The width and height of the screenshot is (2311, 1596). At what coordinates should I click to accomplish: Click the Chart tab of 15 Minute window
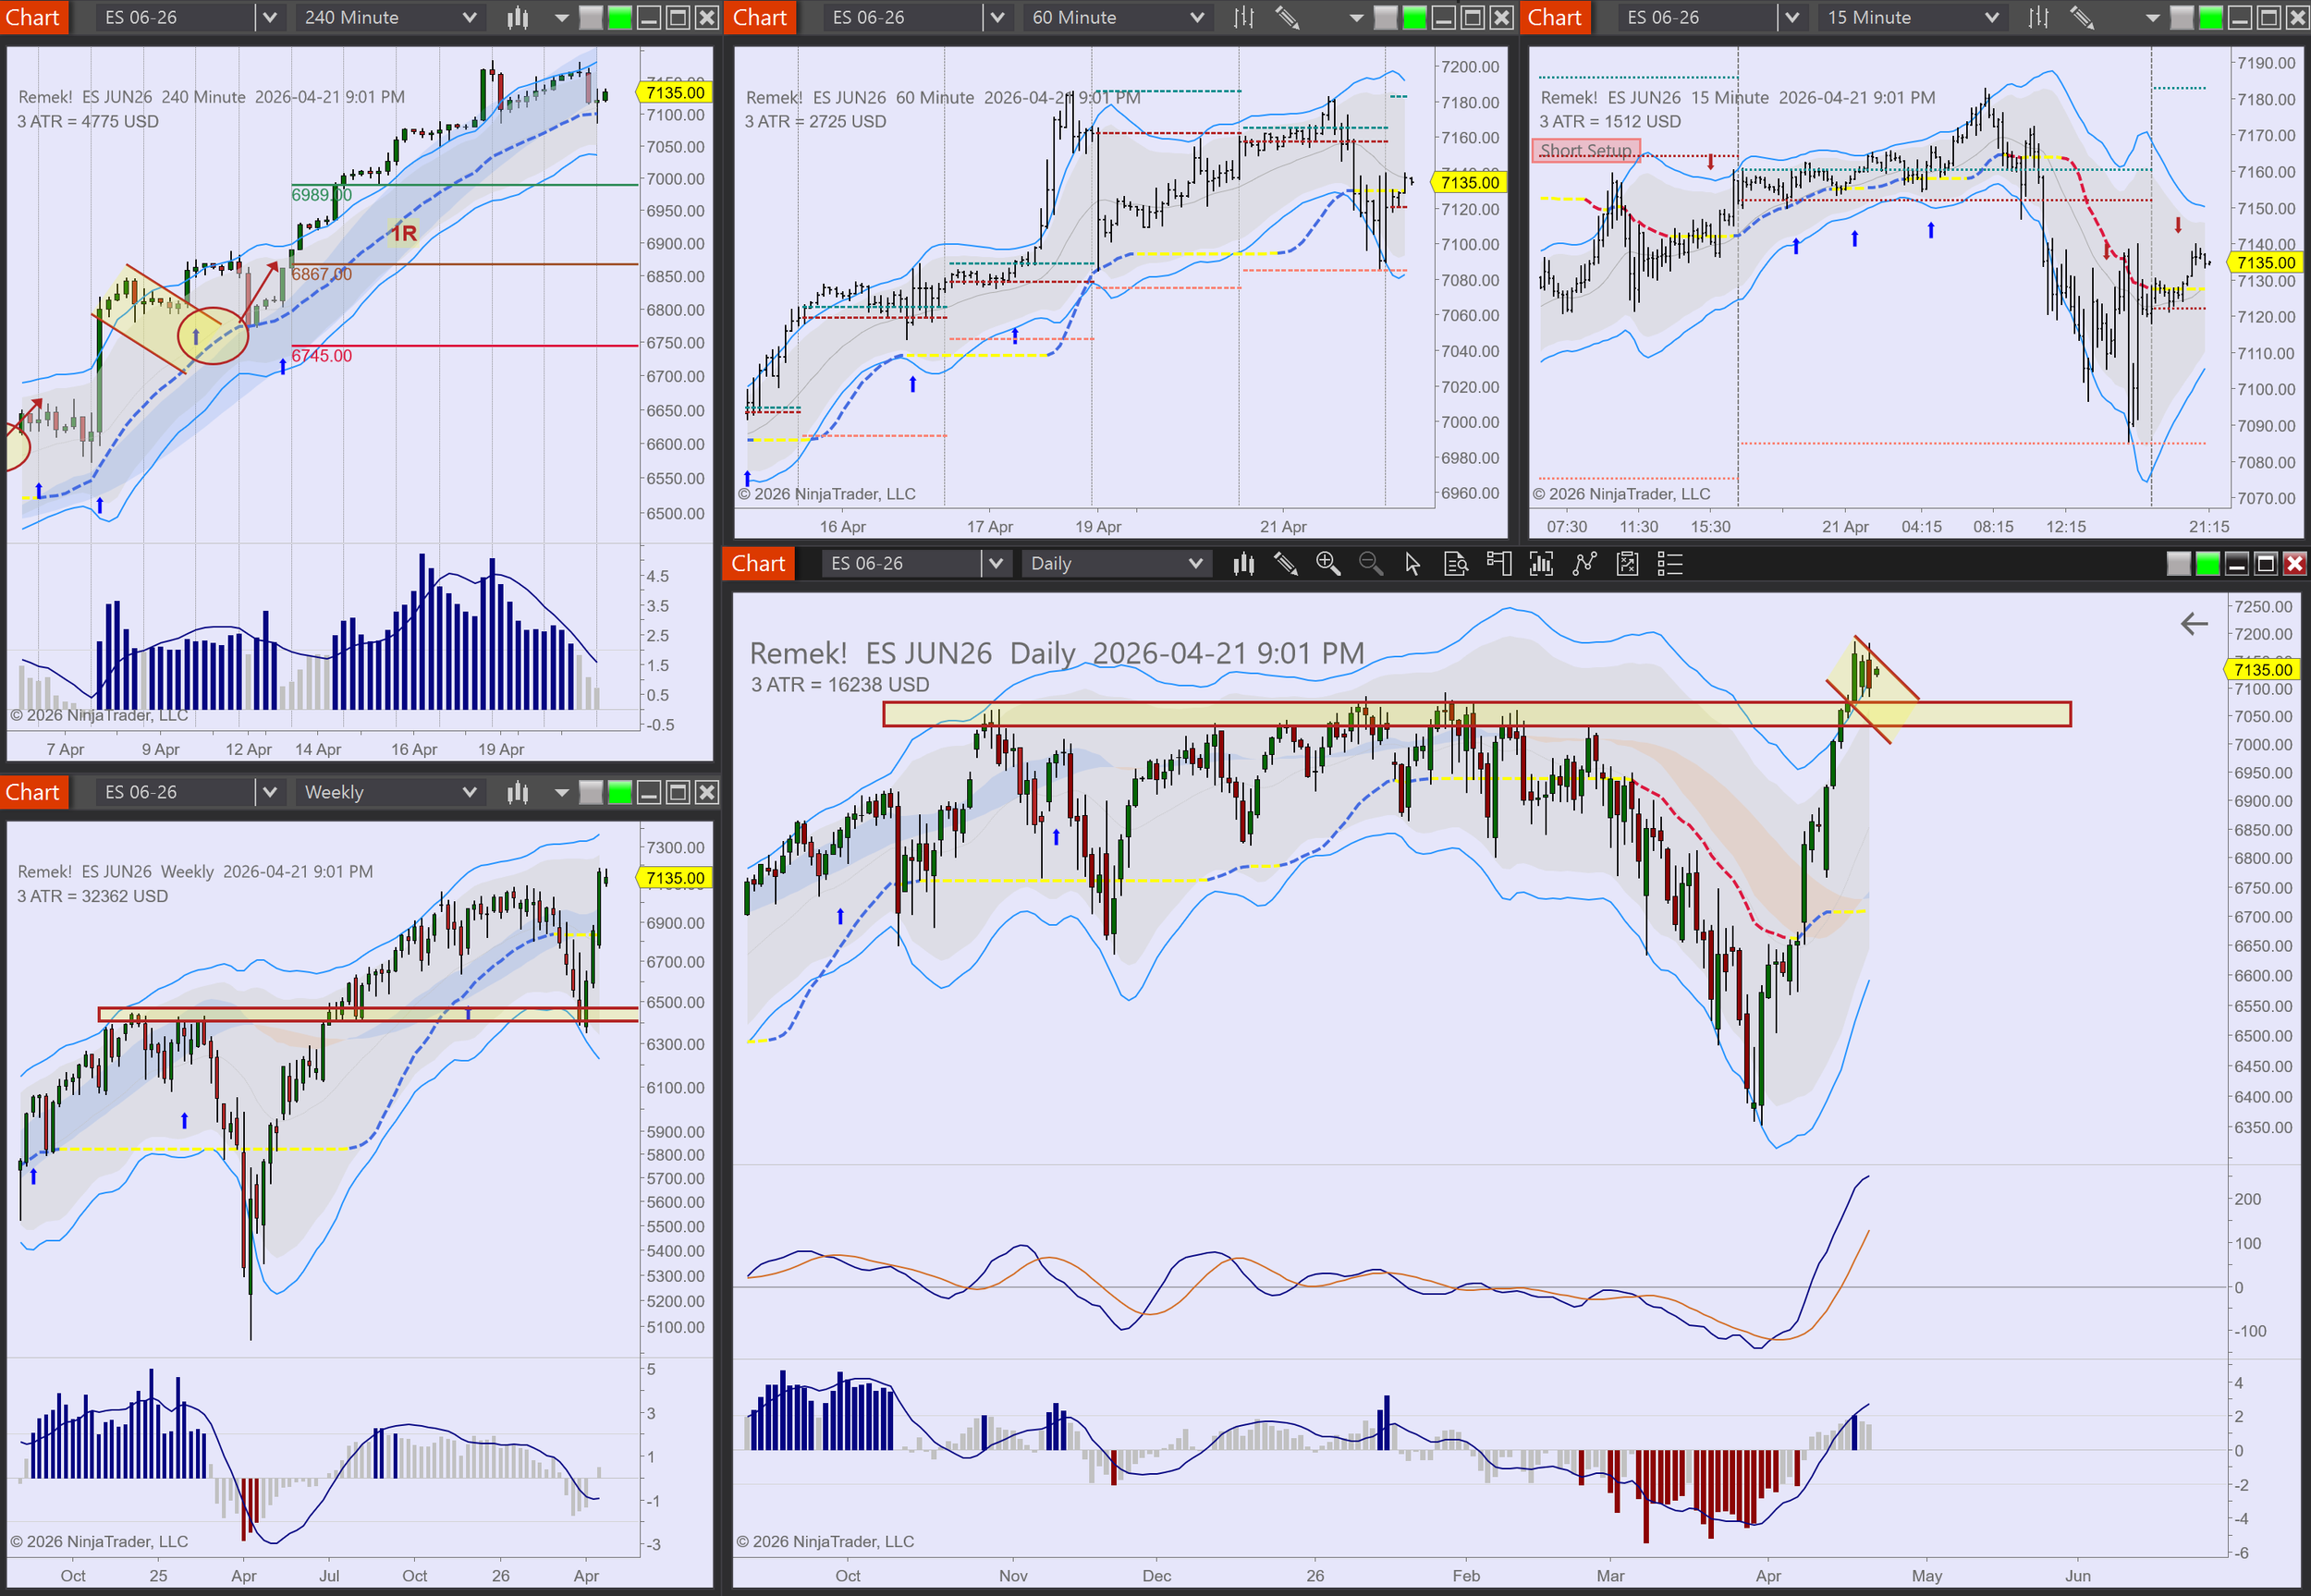1554,17
